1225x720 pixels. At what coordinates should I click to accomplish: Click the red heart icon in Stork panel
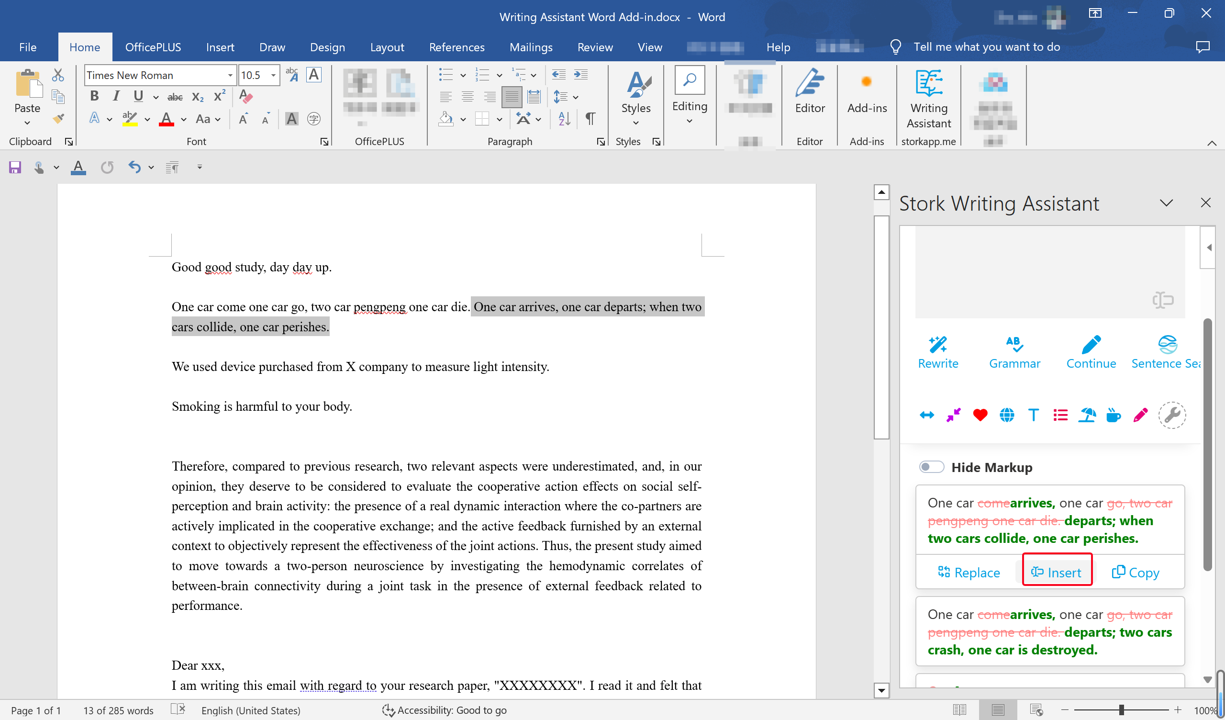click(980, 415)
